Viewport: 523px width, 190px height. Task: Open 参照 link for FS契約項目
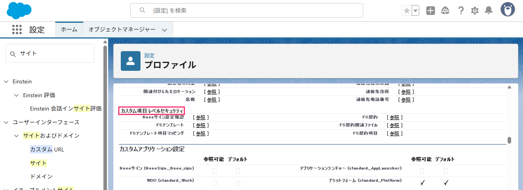point(394,133)
